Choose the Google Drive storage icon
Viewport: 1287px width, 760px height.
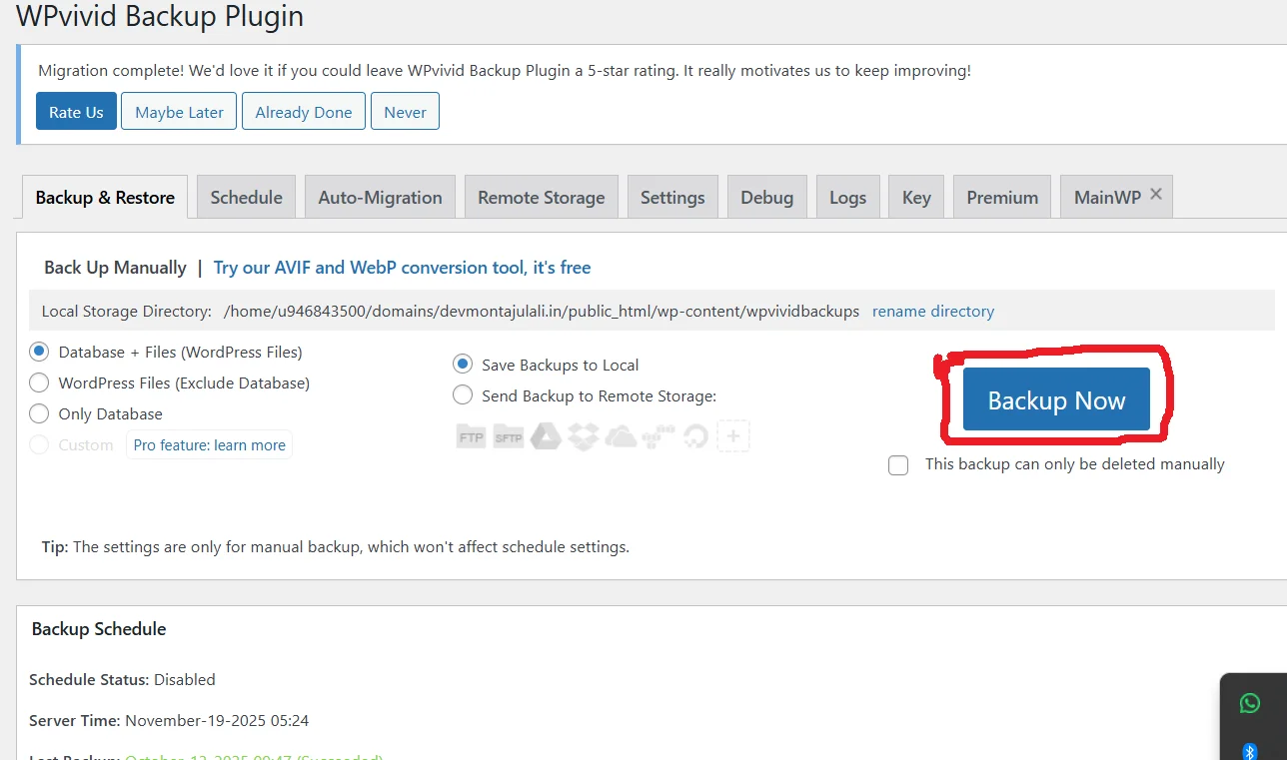coord(546,436)
